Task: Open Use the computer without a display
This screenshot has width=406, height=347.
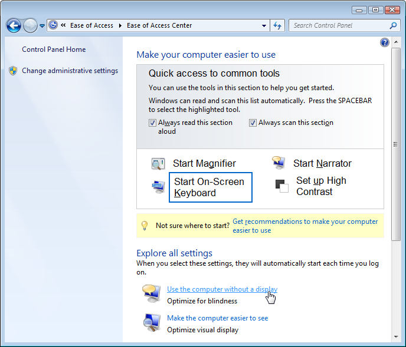Action: [x=222, y=289]
